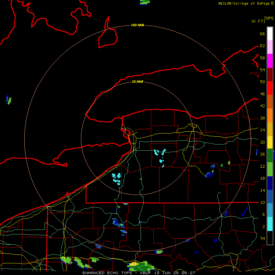Click the bright red legend swatch

(x=270, y=88)
